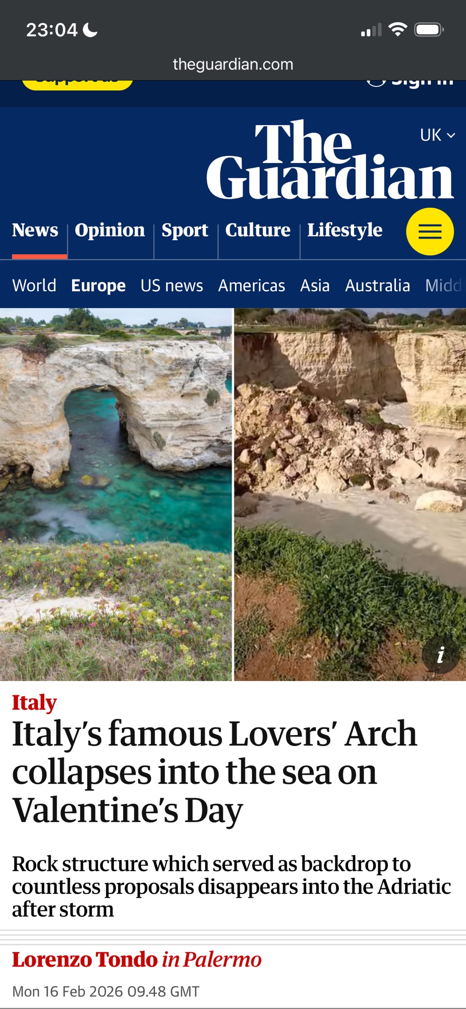This screenshot has height=1009, width=466.
Task: Tap the moon focus mode icon
Action: point(90,30)
